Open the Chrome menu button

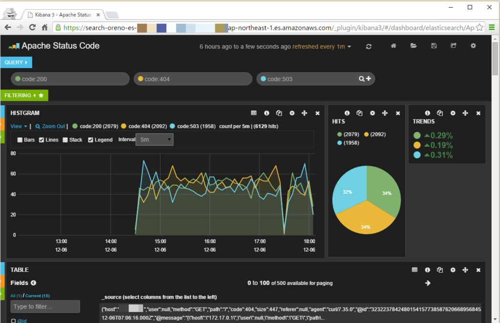[x=492, y=28]
